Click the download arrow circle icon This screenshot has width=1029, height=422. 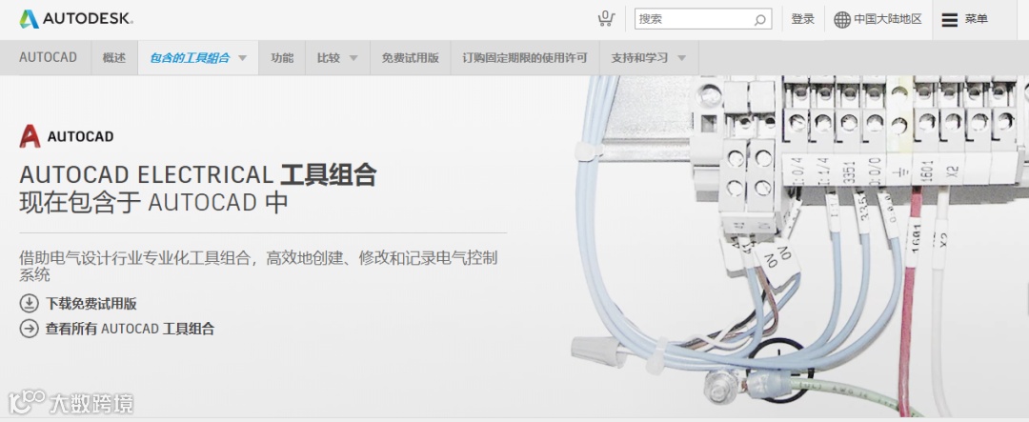point(29,303)
